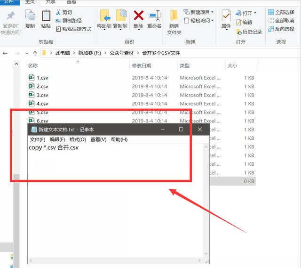Choose Paste Shortcut (粘贴快捷方式)
The width and height of the screenshot is (301, 268).
point(73,29)
